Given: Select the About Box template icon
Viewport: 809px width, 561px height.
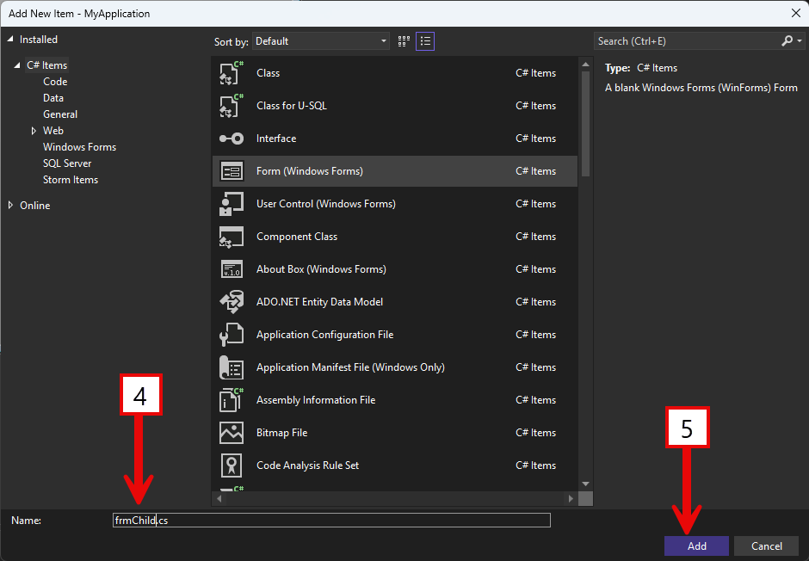Looking at the screenshot, I should 232,269.
